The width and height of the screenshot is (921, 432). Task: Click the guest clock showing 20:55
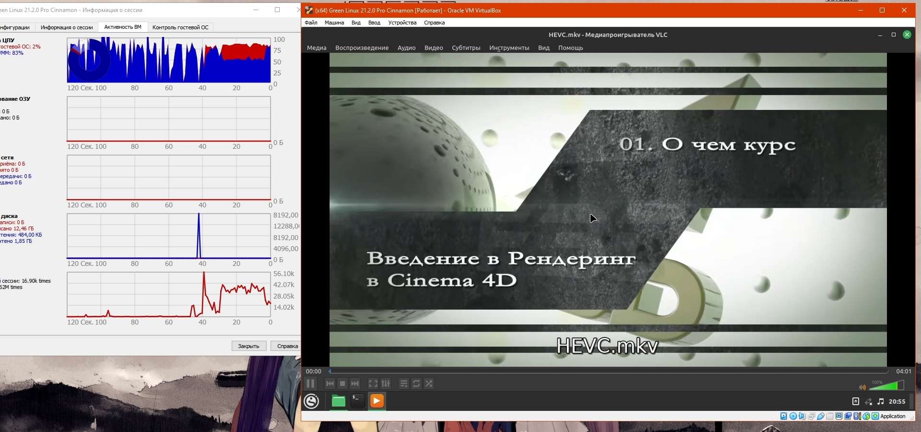pos(897,401)
